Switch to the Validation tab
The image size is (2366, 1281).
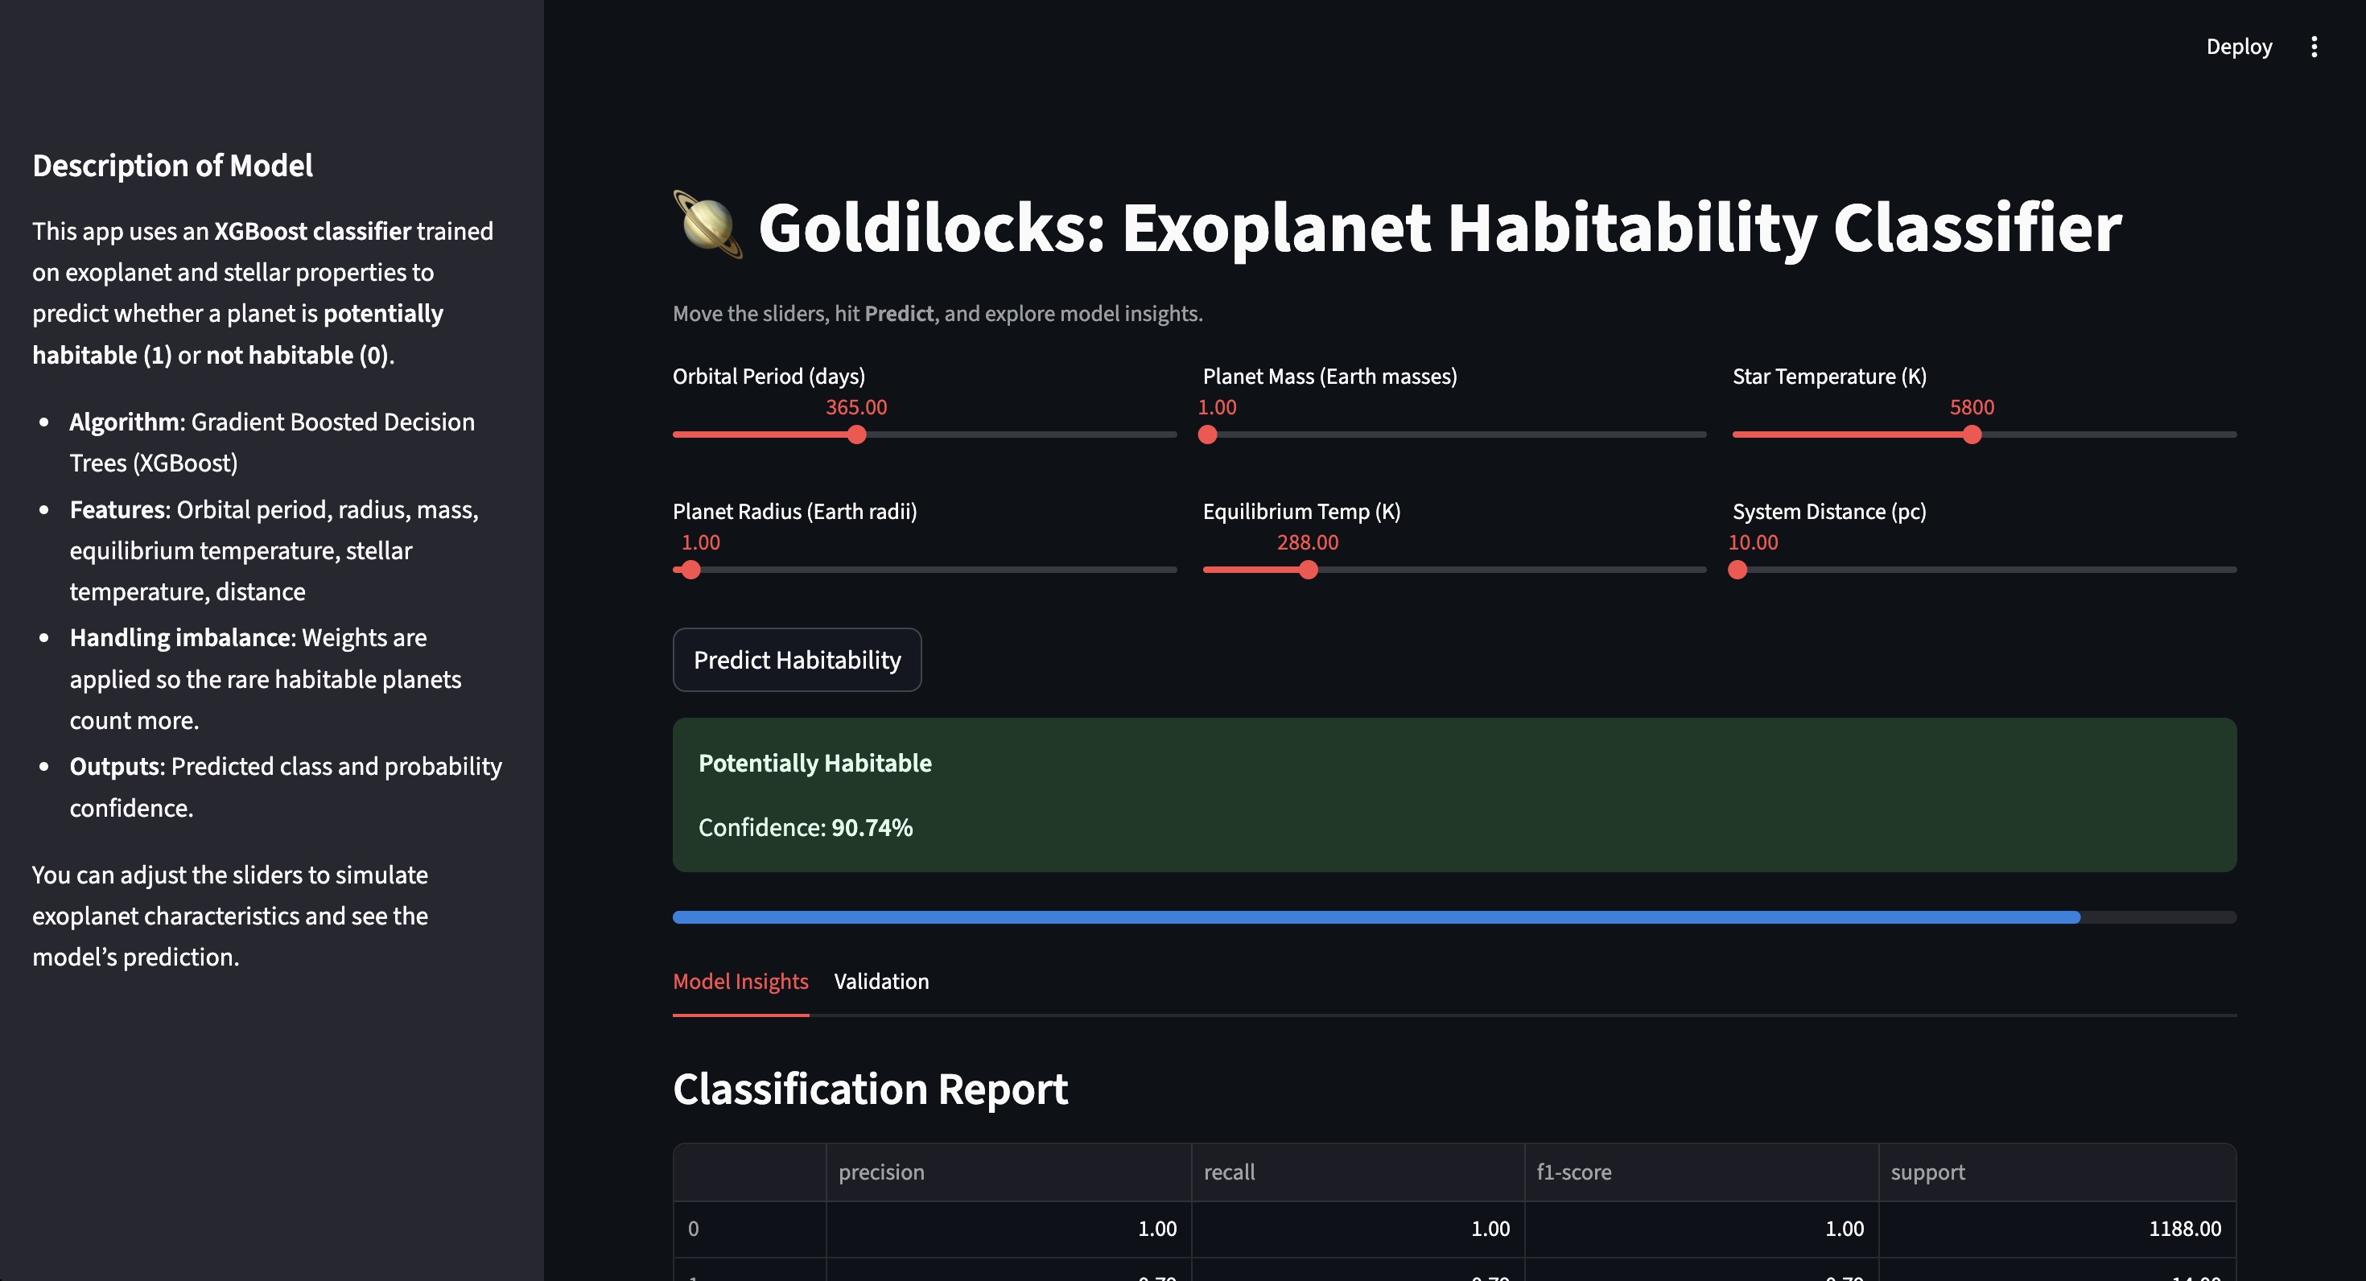click(881, 981)
